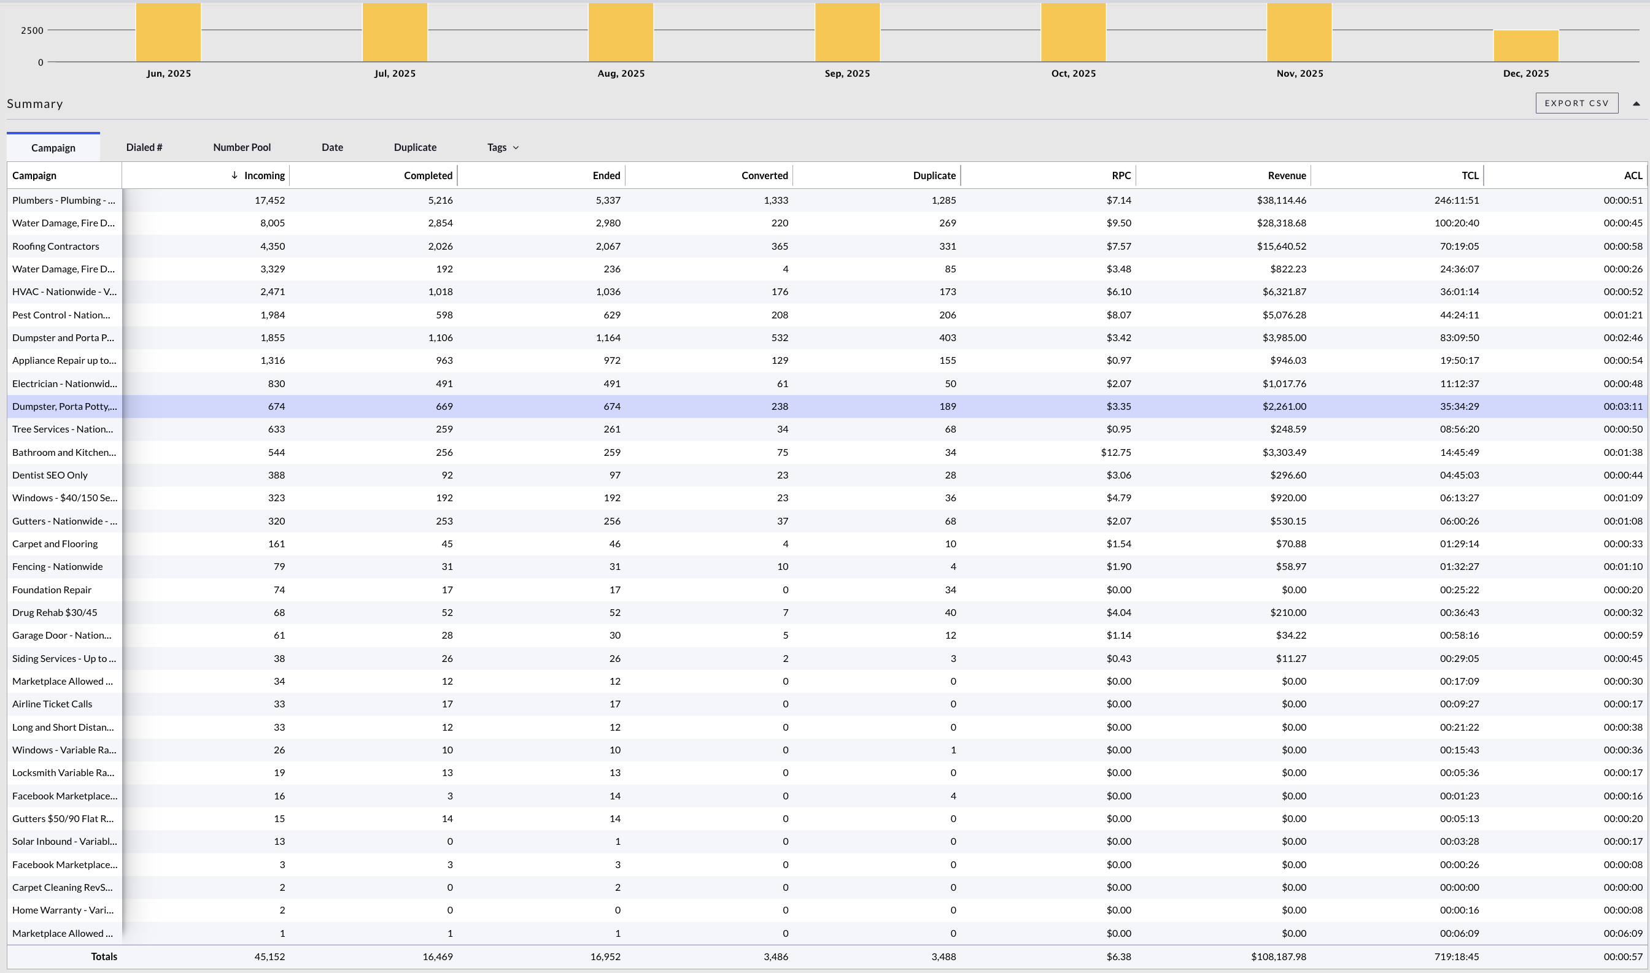Select the Roofing Contractors campaign row
Screen dimensions: 1650x973
click(56, 247)
